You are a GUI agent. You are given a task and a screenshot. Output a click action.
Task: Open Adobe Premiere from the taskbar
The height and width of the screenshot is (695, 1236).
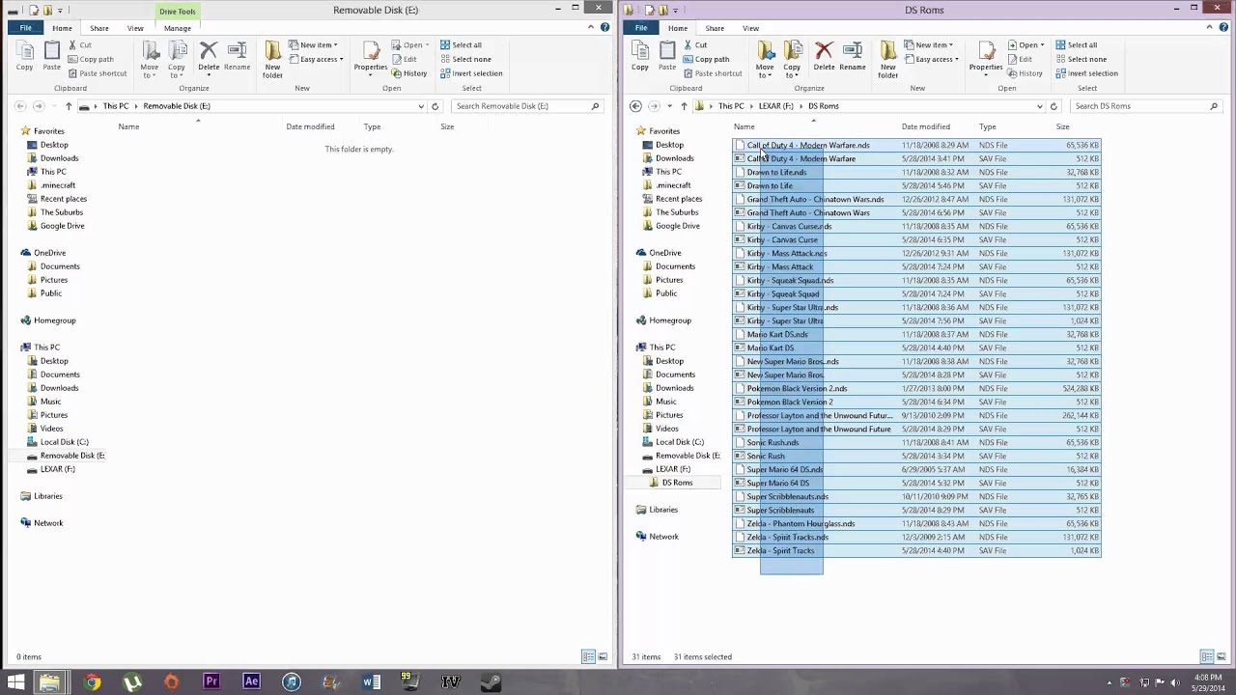[x=211, y=682]
